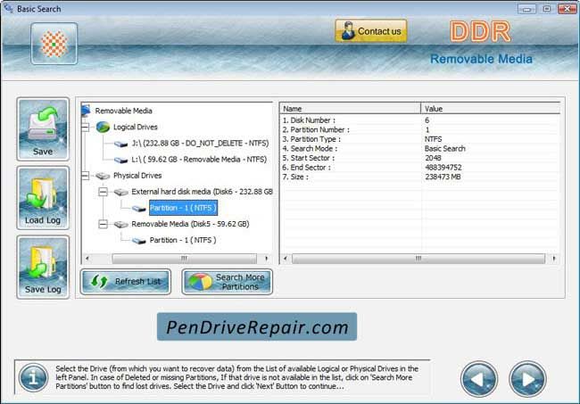580x404 pixels.
Task: Select Partition - 1 under Disk5
Action: (183, 240)
